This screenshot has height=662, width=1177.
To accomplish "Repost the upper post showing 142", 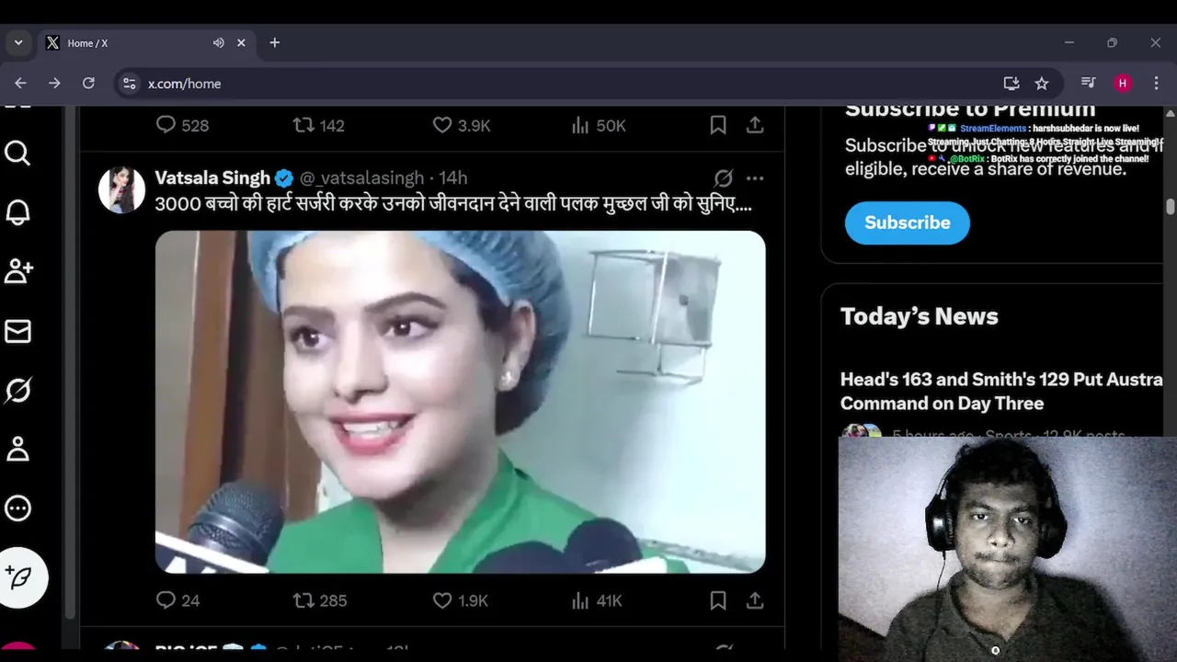I will pyautogui.click(x=318, y=125).
